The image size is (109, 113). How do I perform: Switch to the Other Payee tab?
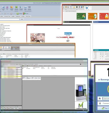coord(28,16)
